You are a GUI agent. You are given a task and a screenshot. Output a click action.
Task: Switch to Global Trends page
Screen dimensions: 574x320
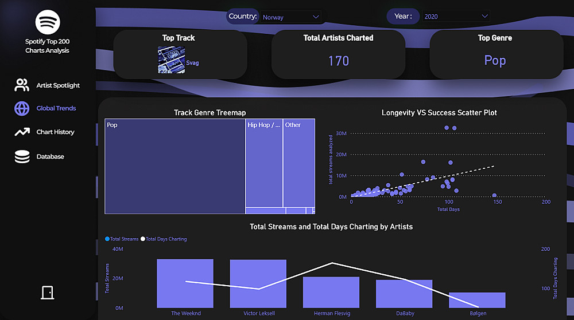56,108
